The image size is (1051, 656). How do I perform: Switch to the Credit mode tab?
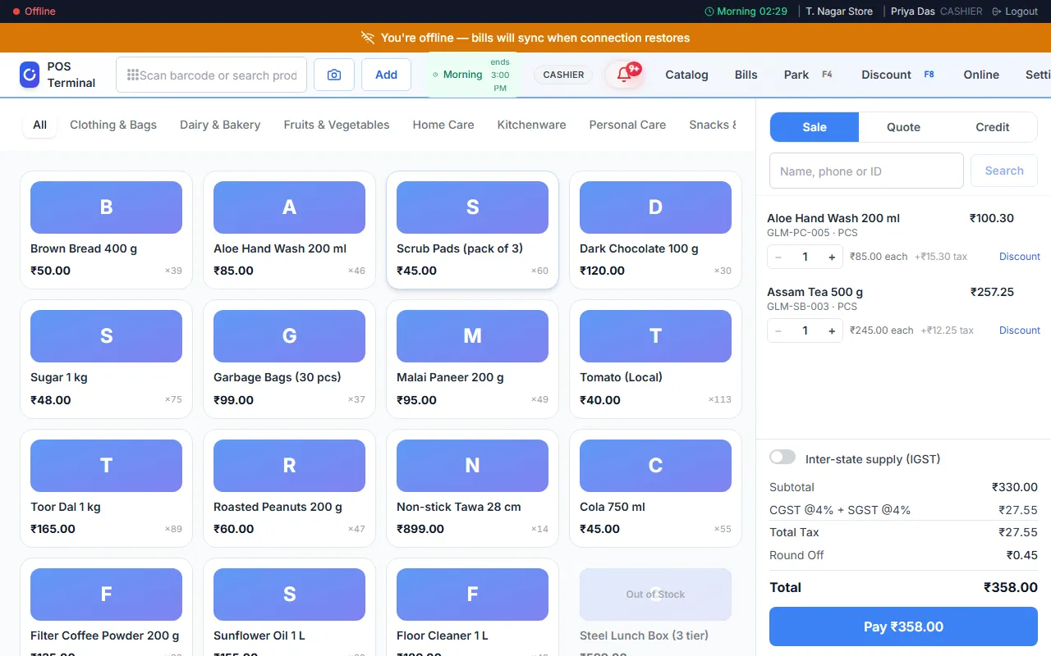[x=993, y=127]
